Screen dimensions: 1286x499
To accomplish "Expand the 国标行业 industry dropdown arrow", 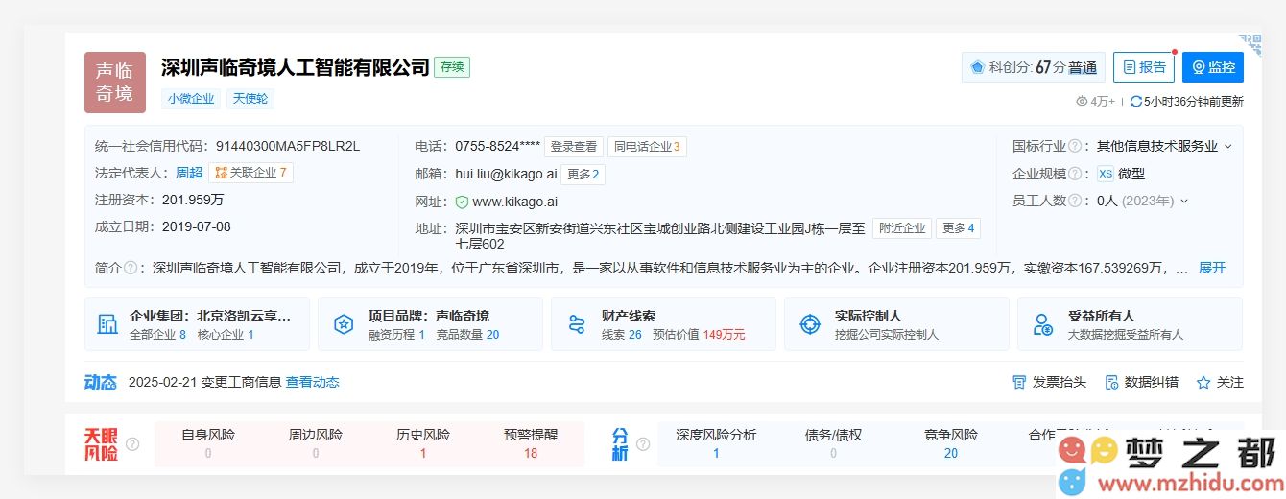I will point(1227,147).
